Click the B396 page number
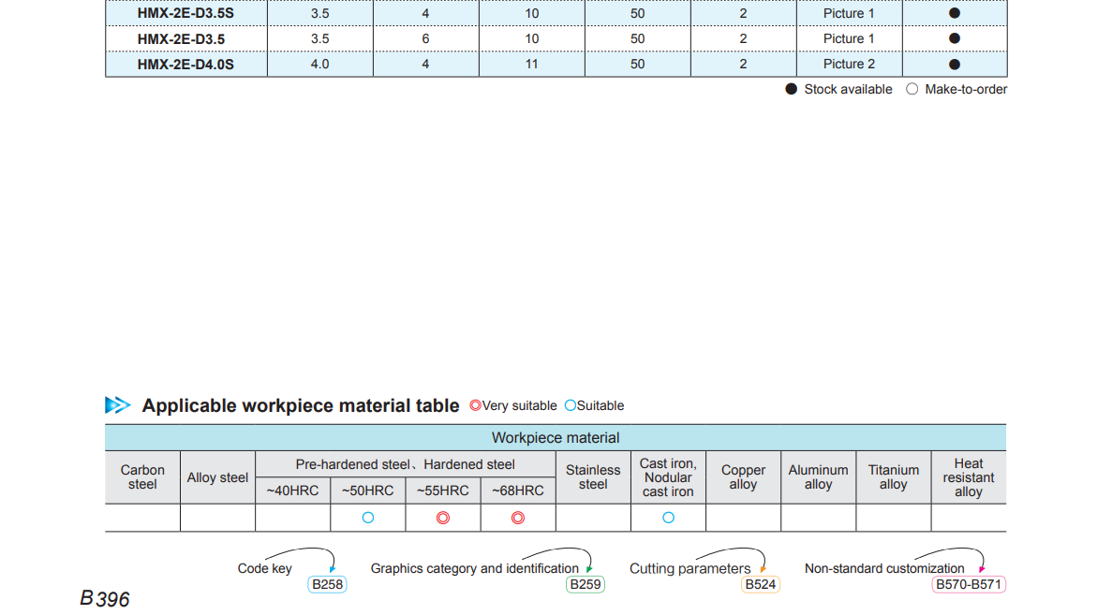The image size is (1112, 615). click(x=105, y=599)
